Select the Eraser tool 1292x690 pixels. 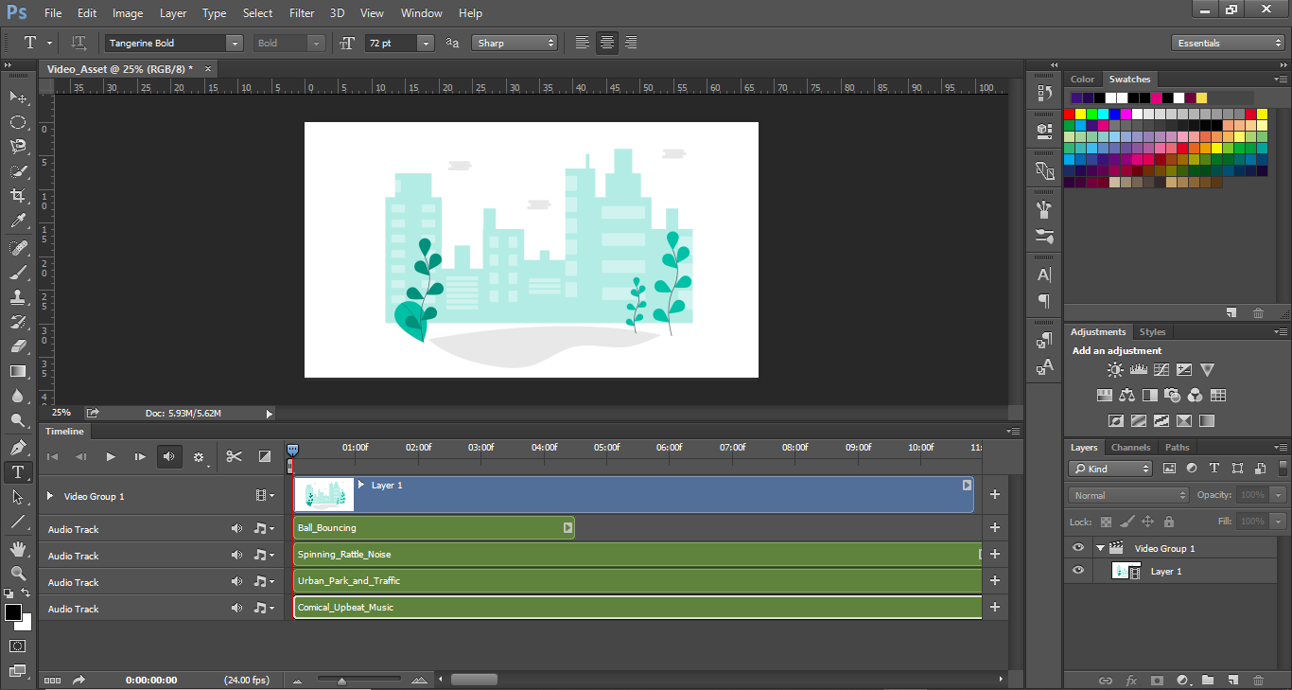point(17,346)
